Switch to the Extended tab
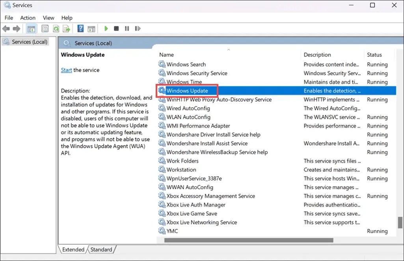 click(x=73, y=249)
